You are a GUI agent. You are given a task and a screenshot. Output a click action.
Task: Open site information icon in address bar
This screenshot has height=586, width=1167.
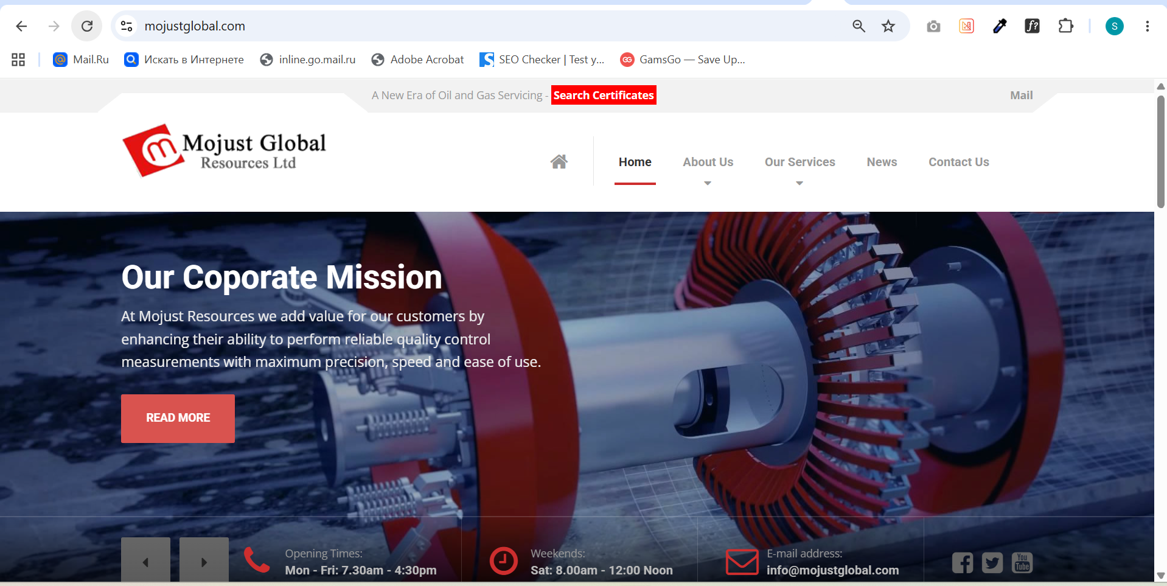click(127, 26)
